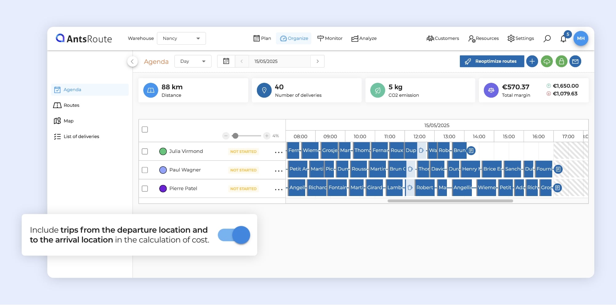Click Reoptimize routes button
The image size is (616, 305).
(492, 61)
